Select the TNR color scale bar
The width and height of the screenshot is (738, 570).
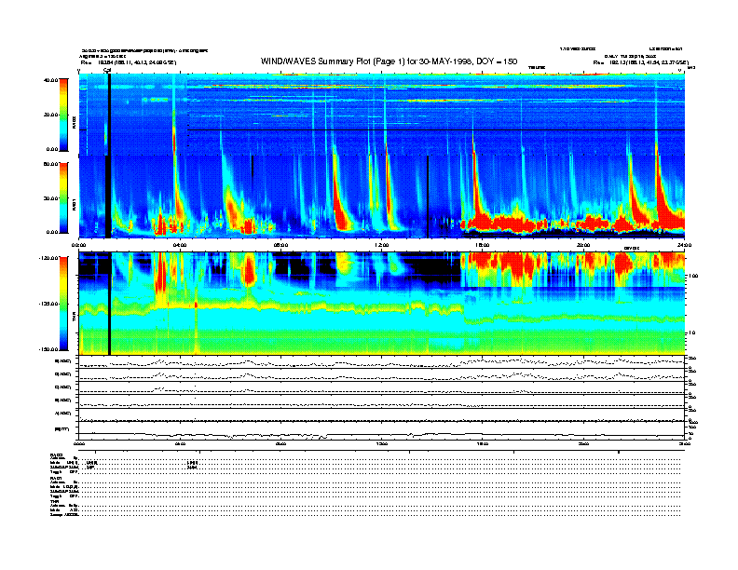(x=63, y=304)
